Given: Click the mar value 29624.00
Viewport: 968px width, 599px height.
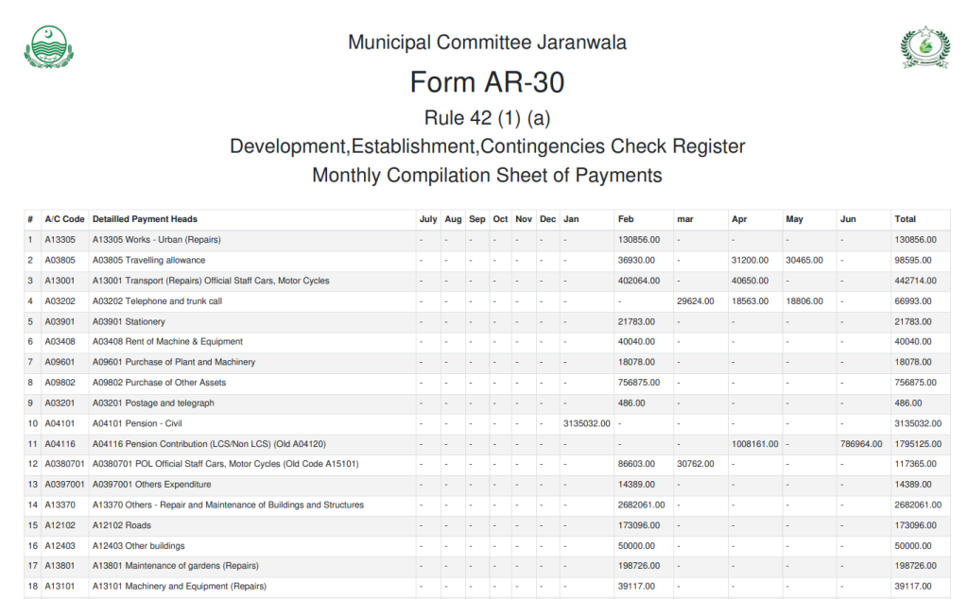Looking at the screenshot, I should coord(695,301).
